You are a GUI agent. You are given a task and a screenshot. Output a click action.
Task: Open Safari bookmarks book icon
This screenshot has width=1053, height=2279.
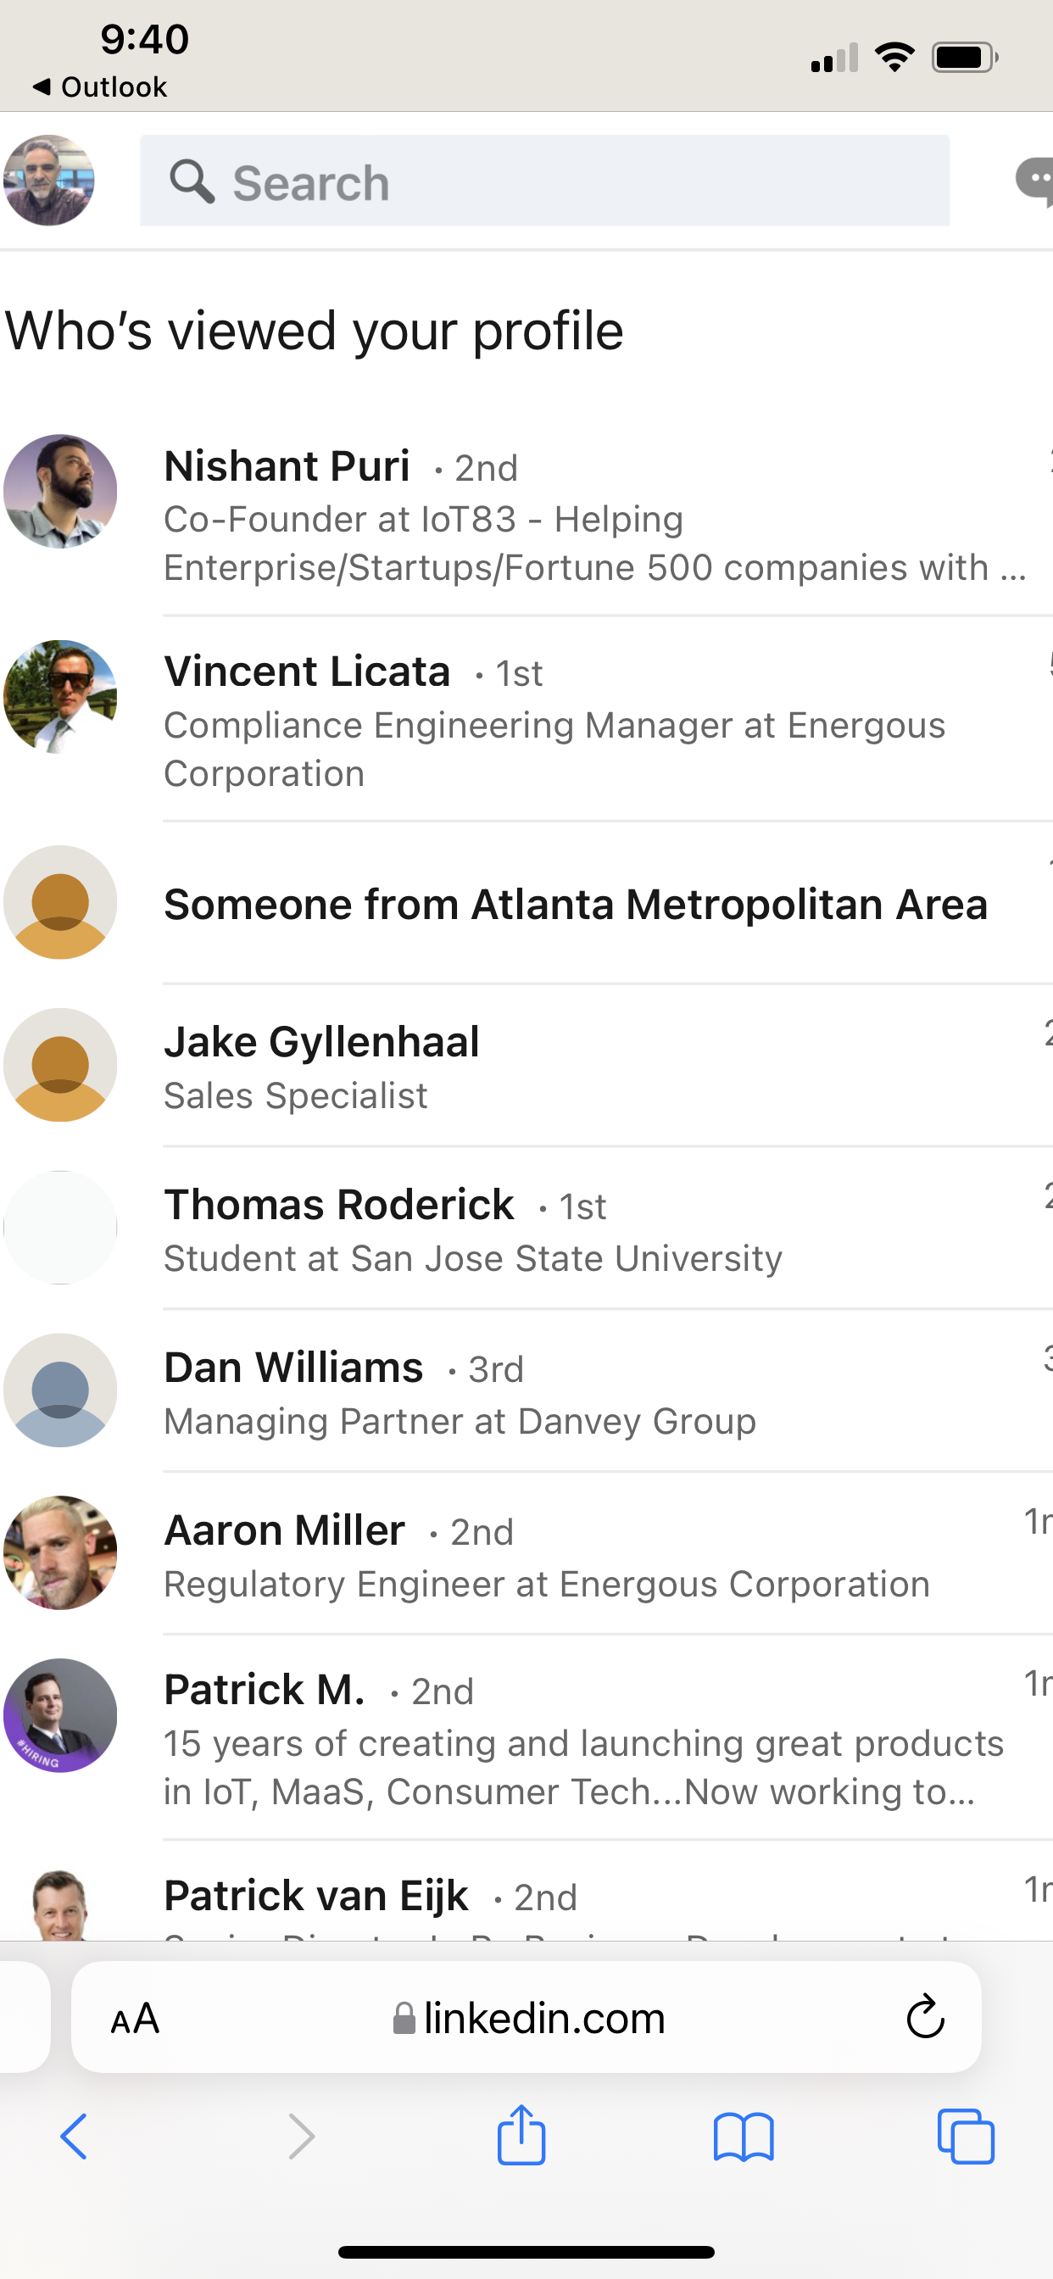click(744, 2137)
